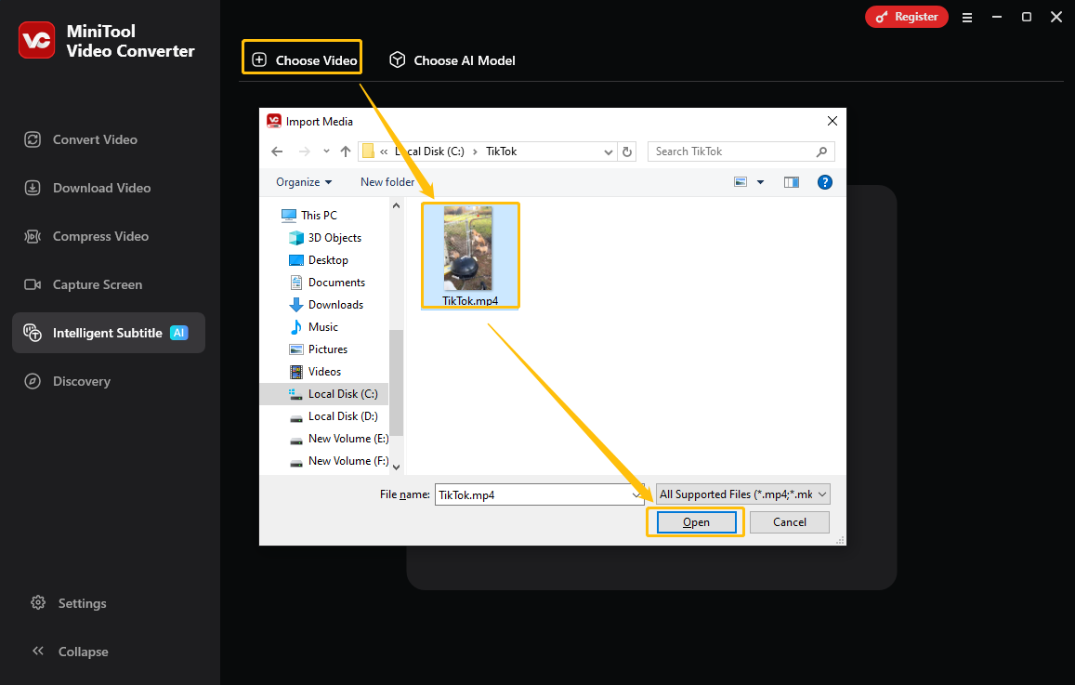
Task: Click Choose AI Model
Action: [452, 60]
